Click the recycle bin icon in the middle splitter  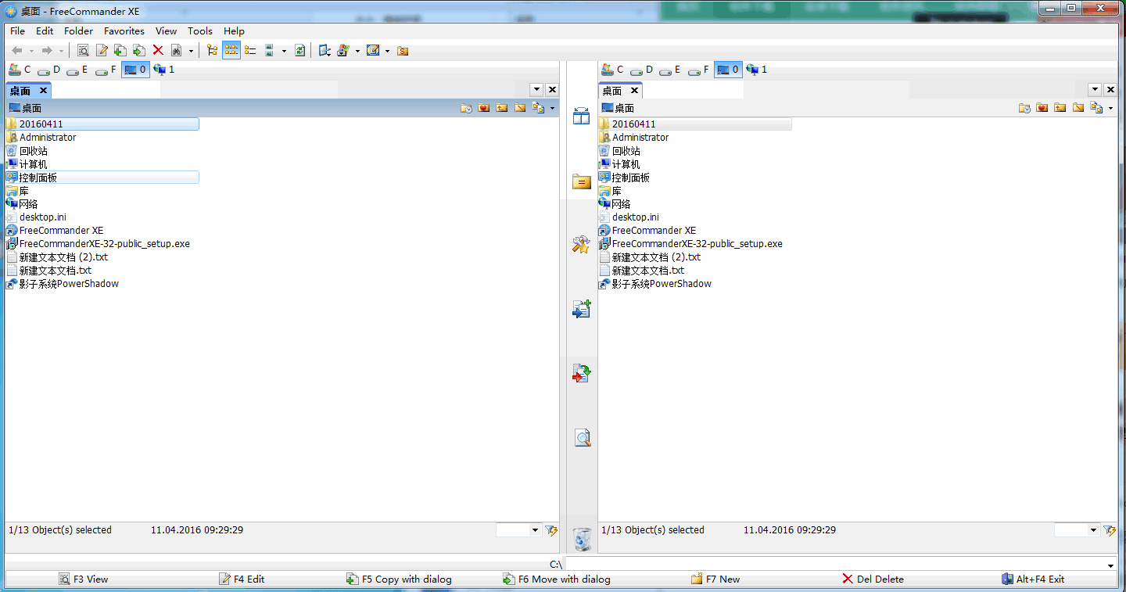583,539
